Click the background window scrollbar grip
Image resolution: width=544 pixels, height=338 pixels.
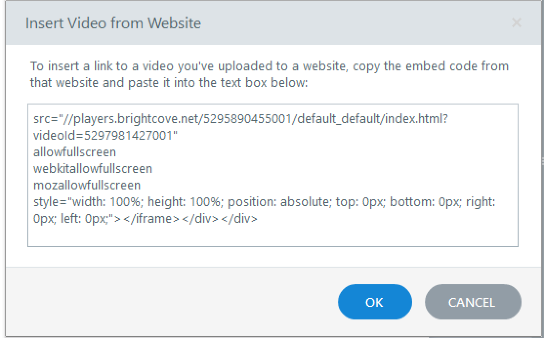541,161
